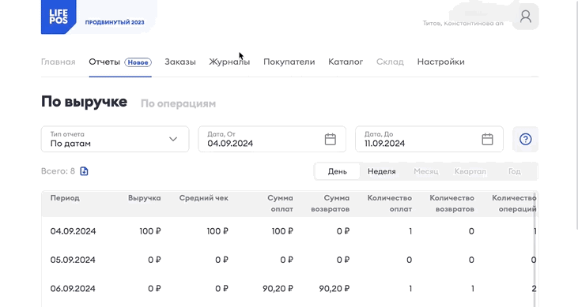Open the Склад tab
The height and width of the screenshot is (307, 578).
[x=390, y=62]
